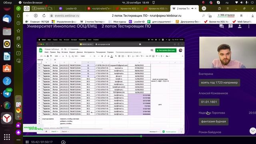The image size is (256, 144).
Task: Open the для слушателей bookmark
Action: pyautogui.click(x=160, y=22)
